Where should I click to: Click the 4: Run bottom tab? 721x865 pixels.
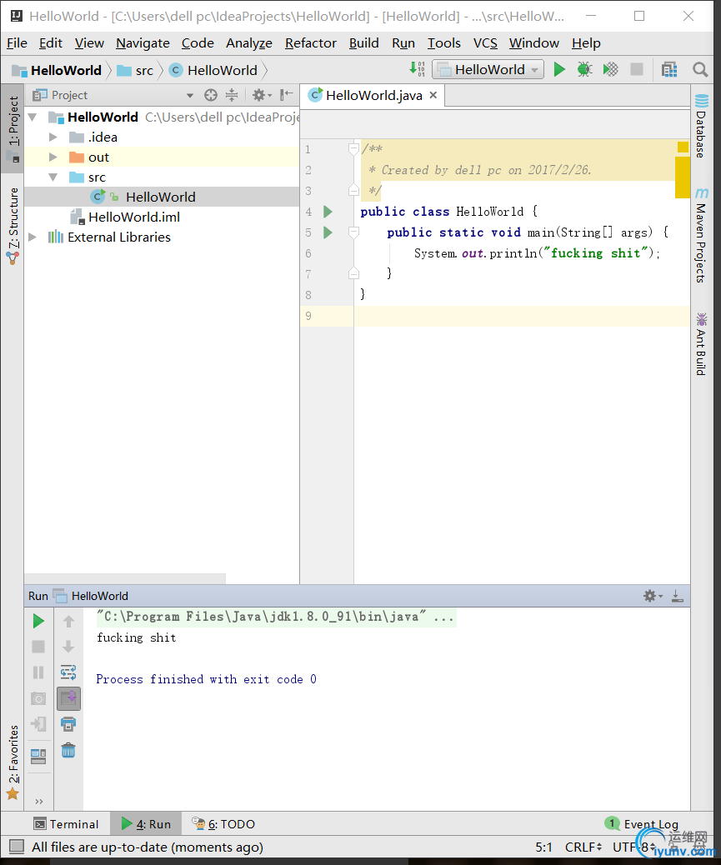coord(146,823)
